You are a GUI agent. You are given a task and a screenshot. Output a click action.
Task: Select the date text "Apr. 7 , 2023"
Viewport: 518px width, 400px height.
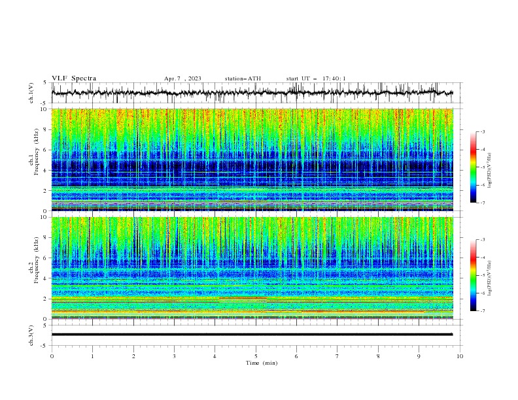(182, 78)
